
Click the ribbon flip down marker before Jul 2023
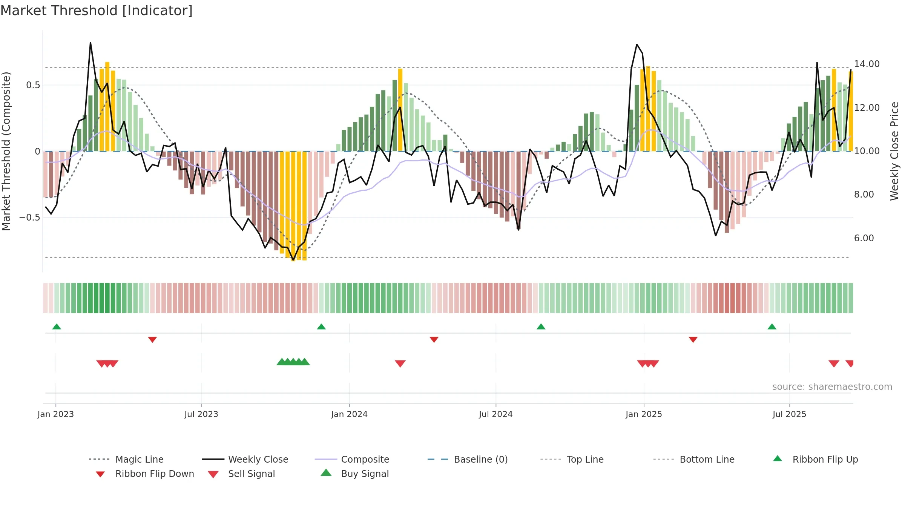pyautogui.click(x=152, y=340)
